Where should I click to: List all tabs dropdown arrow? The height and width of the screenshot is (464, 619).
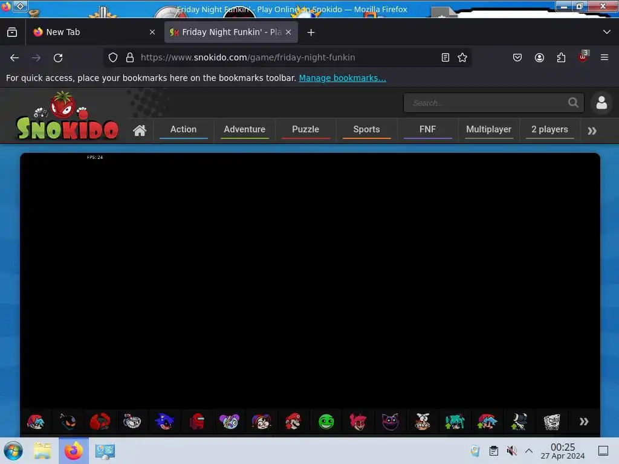tap(607, 32)
